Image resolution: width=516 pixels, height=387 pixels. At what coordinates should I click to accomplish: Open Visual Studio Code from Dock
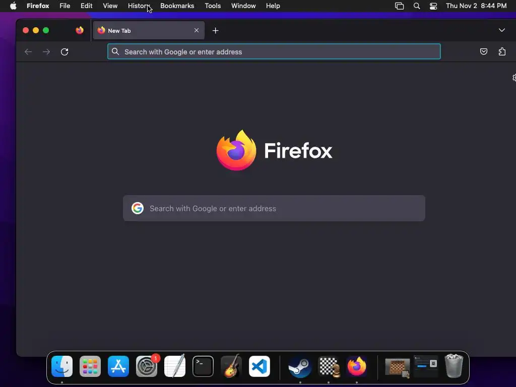pyautogui.click(x=260, y=366)
